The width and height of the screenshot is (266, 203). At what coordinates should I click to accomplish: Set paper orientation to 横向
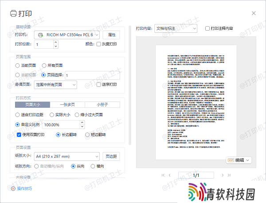[93, 166]
